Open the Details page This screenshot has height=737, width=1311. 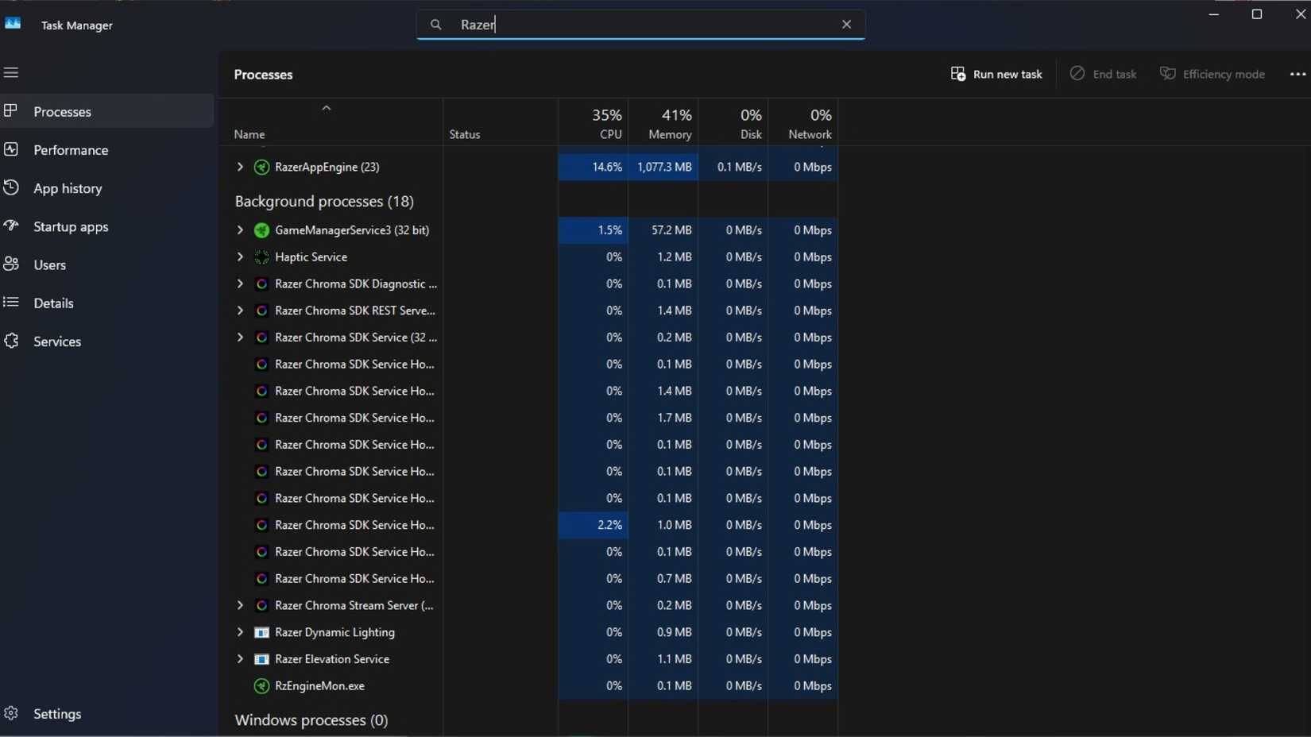point(53,303)
